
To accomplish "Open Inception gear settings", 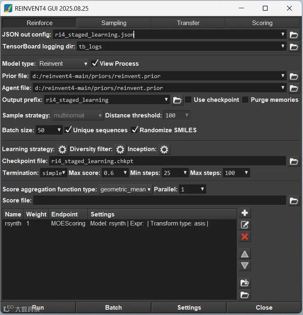I will point(164,149).
